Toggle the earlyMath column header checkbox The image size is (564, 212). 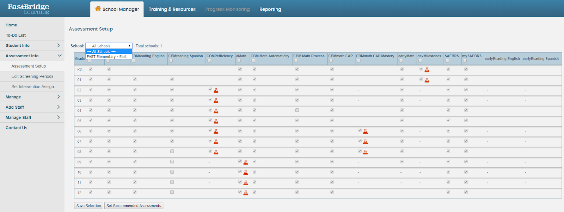[x=401, y=60]
